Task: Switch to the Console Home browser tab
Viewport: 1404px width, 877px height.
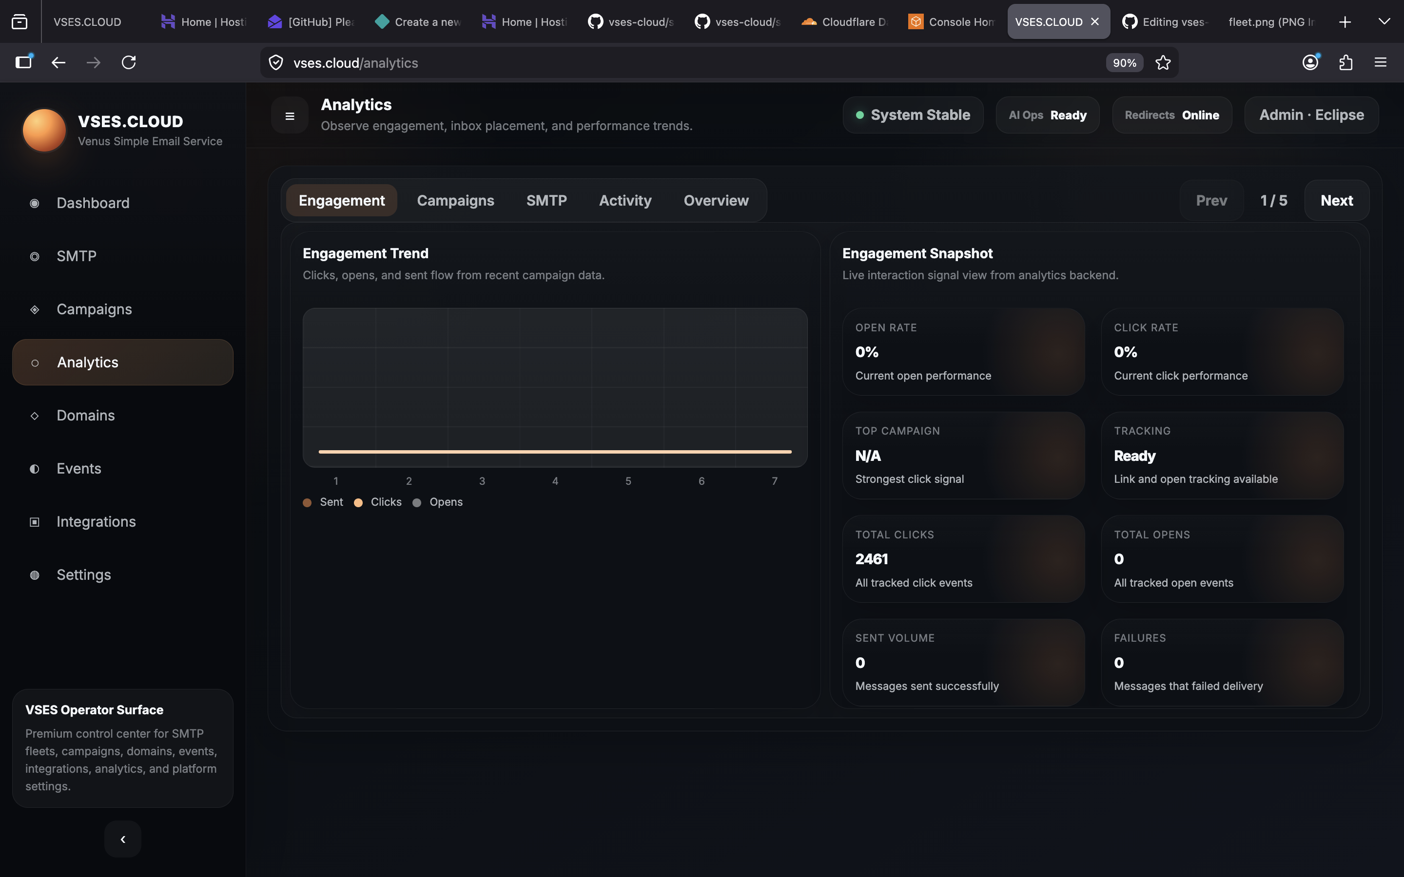Action: pyautogui.click(x=952, y=22)
